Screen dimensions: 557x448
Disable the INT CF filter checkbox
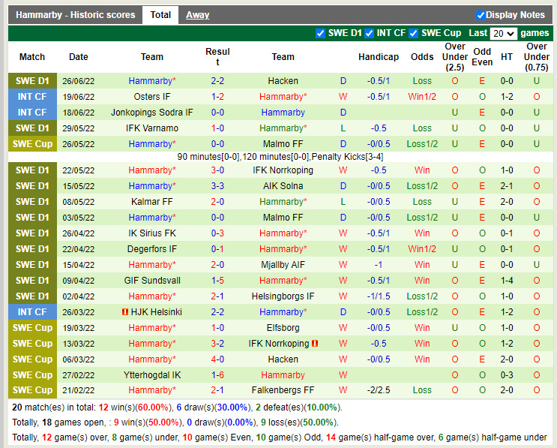click(370, 33)
